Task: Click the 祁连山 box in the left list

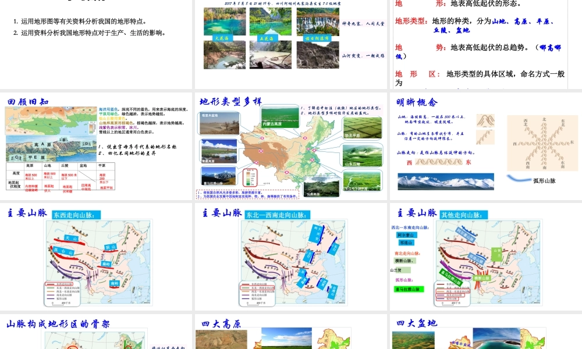Action: pos(406,243)
